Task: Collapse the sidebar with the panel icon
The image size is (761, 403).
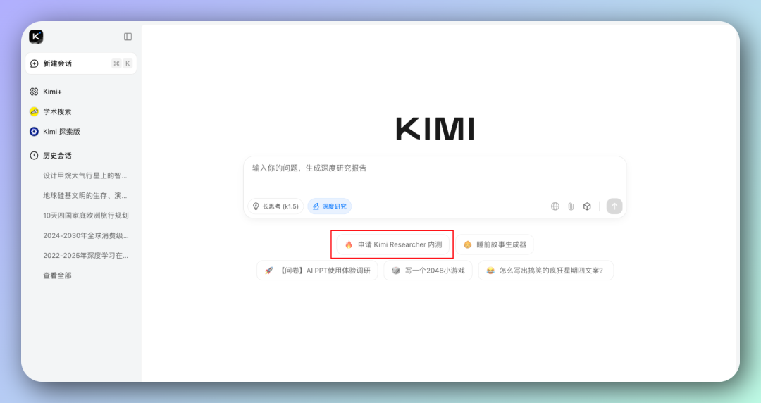Action: [128, 37]
